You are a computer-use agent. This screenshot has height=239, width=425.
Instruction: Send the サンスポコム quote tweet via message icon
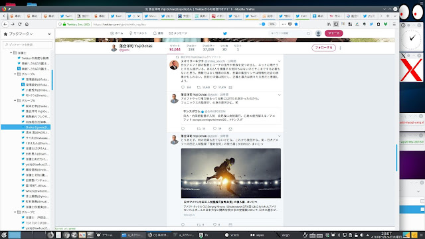[230, 128]
